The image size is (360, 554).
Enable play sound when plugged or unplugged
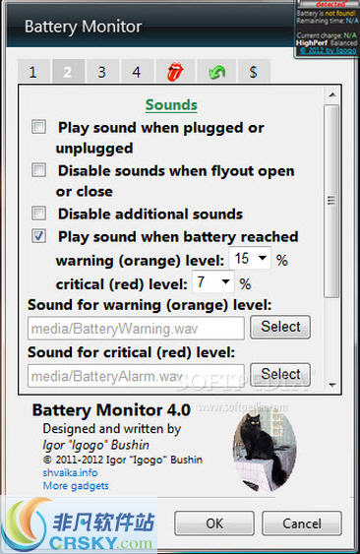pyautogui.click(x=38, y=127)
